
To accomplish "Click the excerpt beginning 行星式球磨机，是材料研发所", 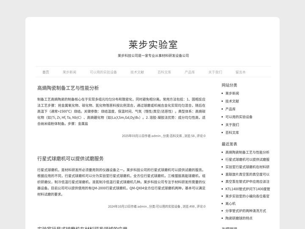I will pyautogui.click(x=122, y=182).
